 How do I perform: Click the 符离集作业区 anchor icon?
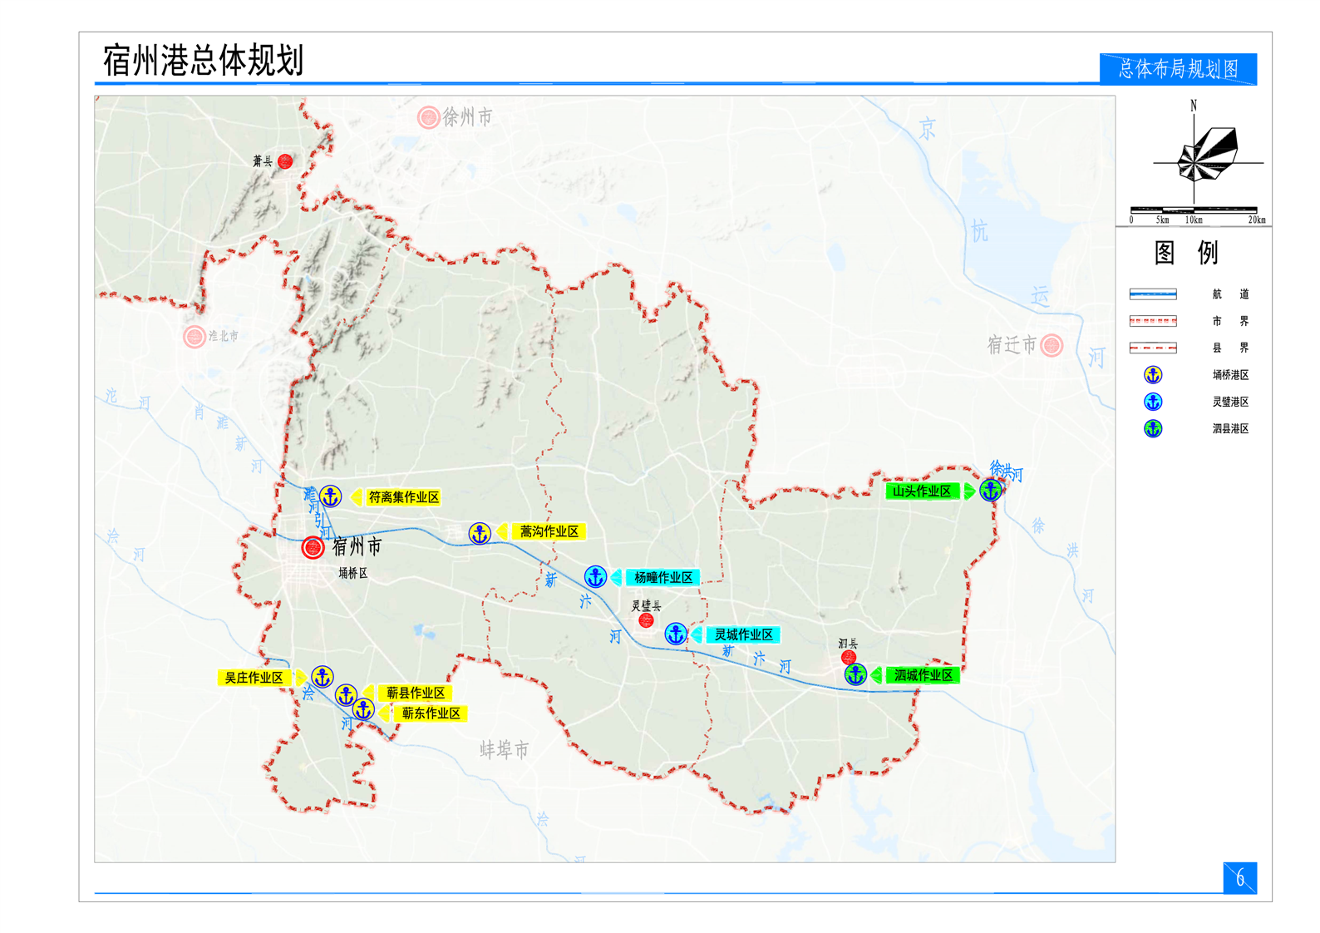coord(331,496)
